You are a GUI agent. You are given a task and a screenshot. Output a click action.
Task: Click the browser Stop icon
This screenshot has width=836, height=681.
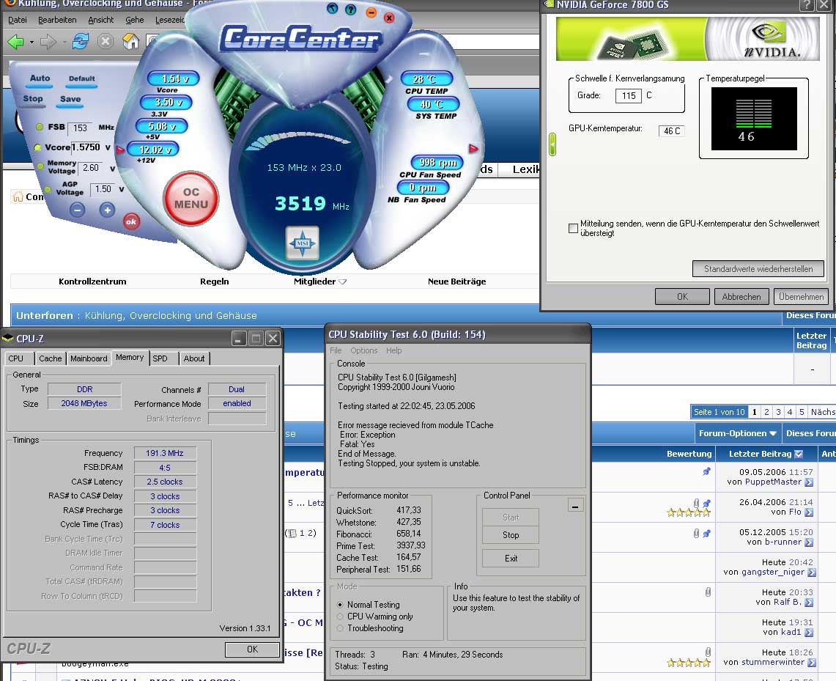106,41
